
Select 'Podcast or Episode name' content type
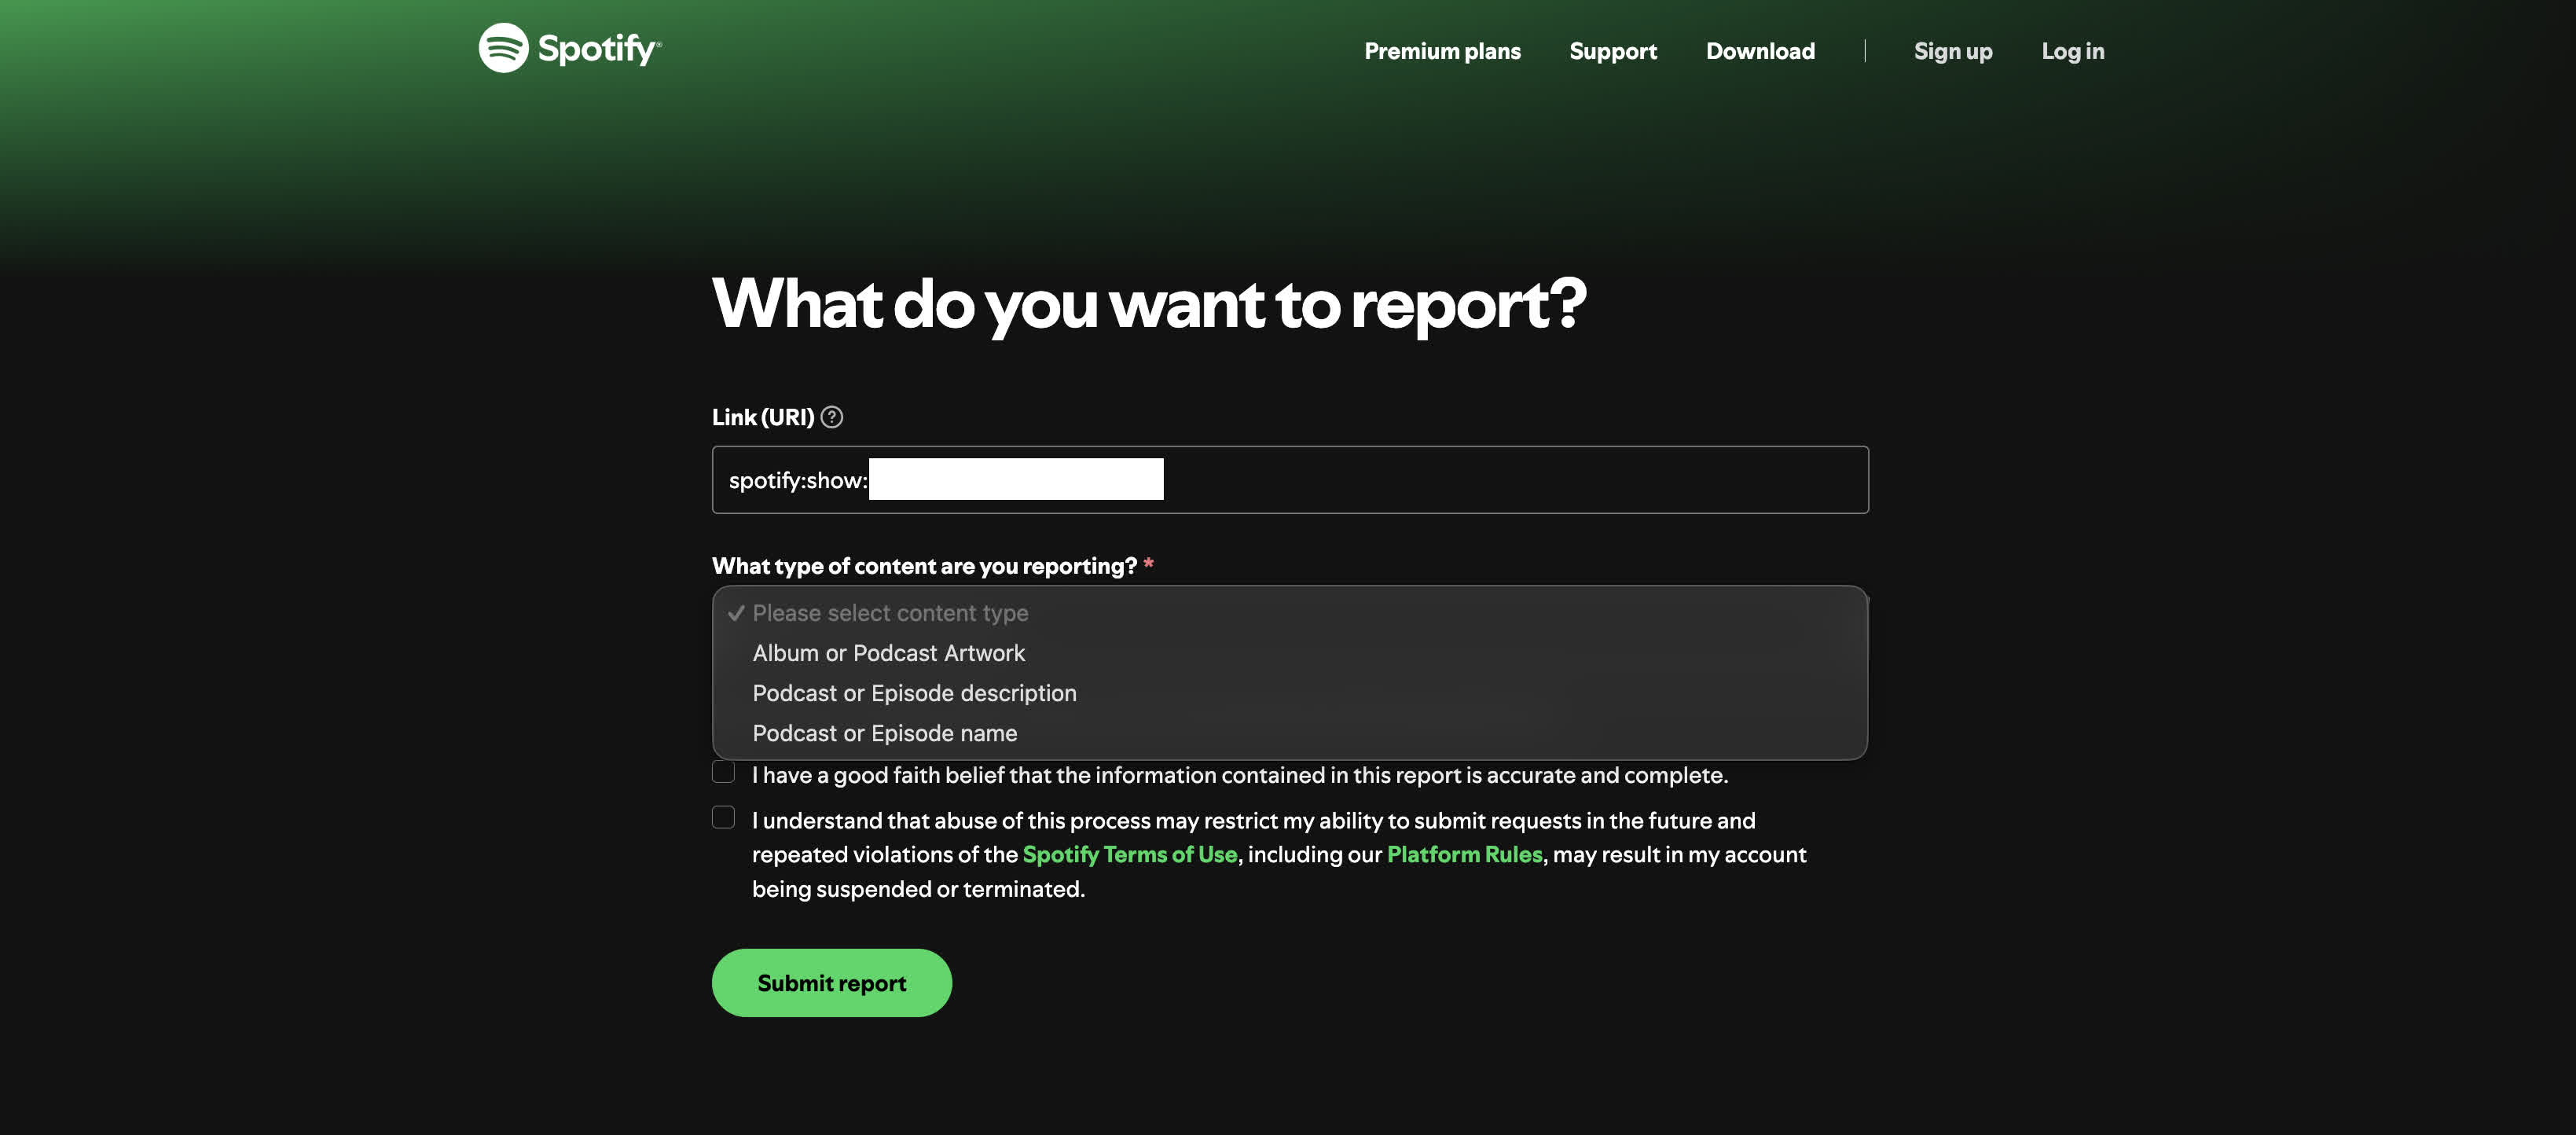pos(884,732)
